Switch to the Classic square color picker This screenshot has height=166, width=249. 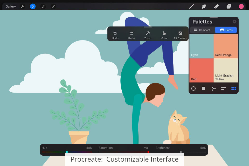(203, 88)
